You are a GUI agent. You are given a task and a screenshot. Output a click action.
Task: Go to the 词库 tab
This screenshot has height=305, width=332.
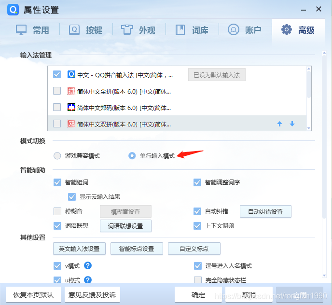[x=192, y=30]
